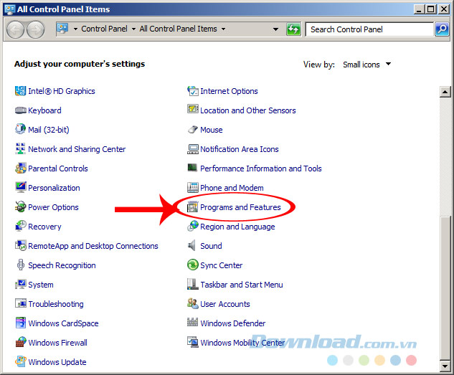454x375 pixels.
Task: Open the Network and Sharing Center link
Action: pyautogui.click(x=77, y=149)
